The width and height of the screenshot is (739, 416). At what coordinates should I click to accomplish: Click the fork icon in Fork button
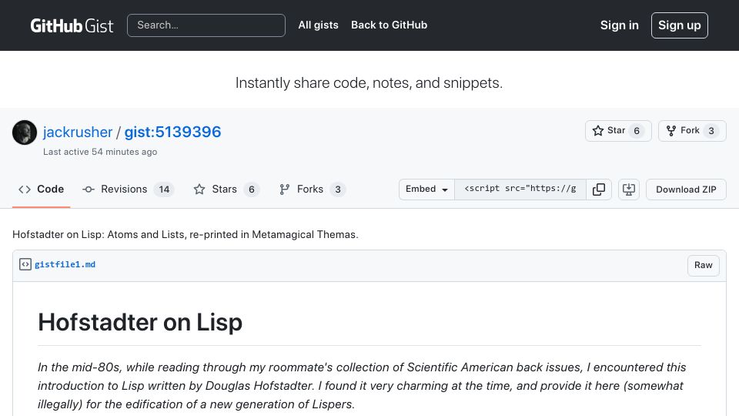pyautogui.click(x=671, y=131)
